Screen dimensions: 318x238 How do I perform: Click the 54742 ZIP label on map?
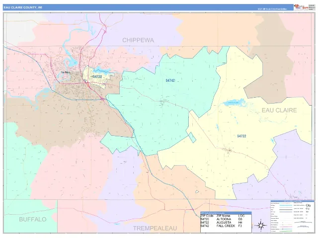click(170, 80)
